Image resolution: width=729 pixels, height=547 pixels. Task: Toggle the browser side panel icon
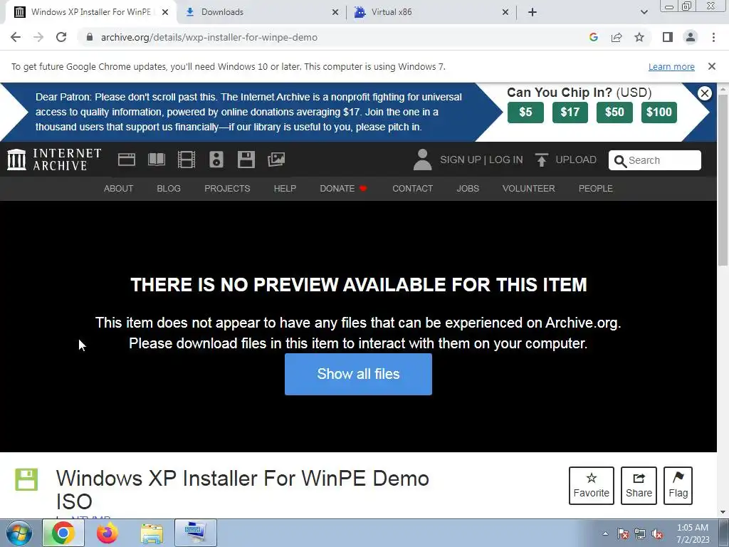pos(668,37)
